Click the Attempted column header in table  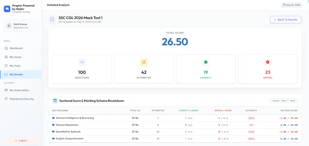[158, 110]
